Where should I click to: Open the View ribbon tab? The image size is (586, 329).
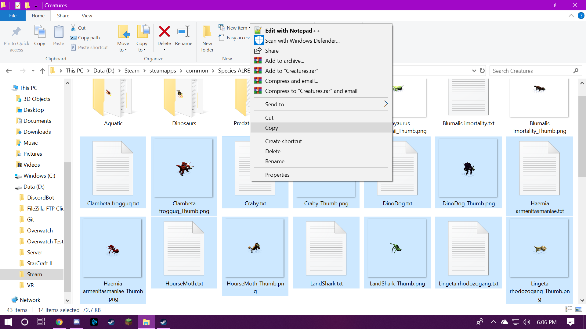87,16
